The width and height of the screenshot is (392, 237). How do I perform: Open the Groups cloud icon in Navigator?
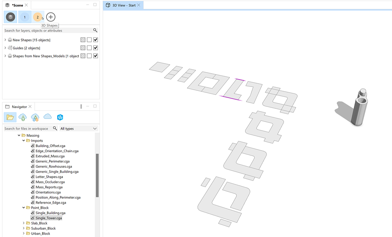click(x=35, y=117)
